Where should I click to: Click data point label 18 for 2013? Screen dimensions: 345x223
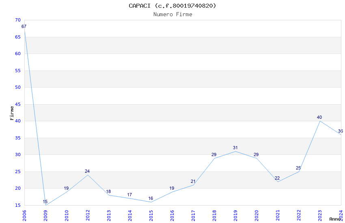(x=108, y=192)
